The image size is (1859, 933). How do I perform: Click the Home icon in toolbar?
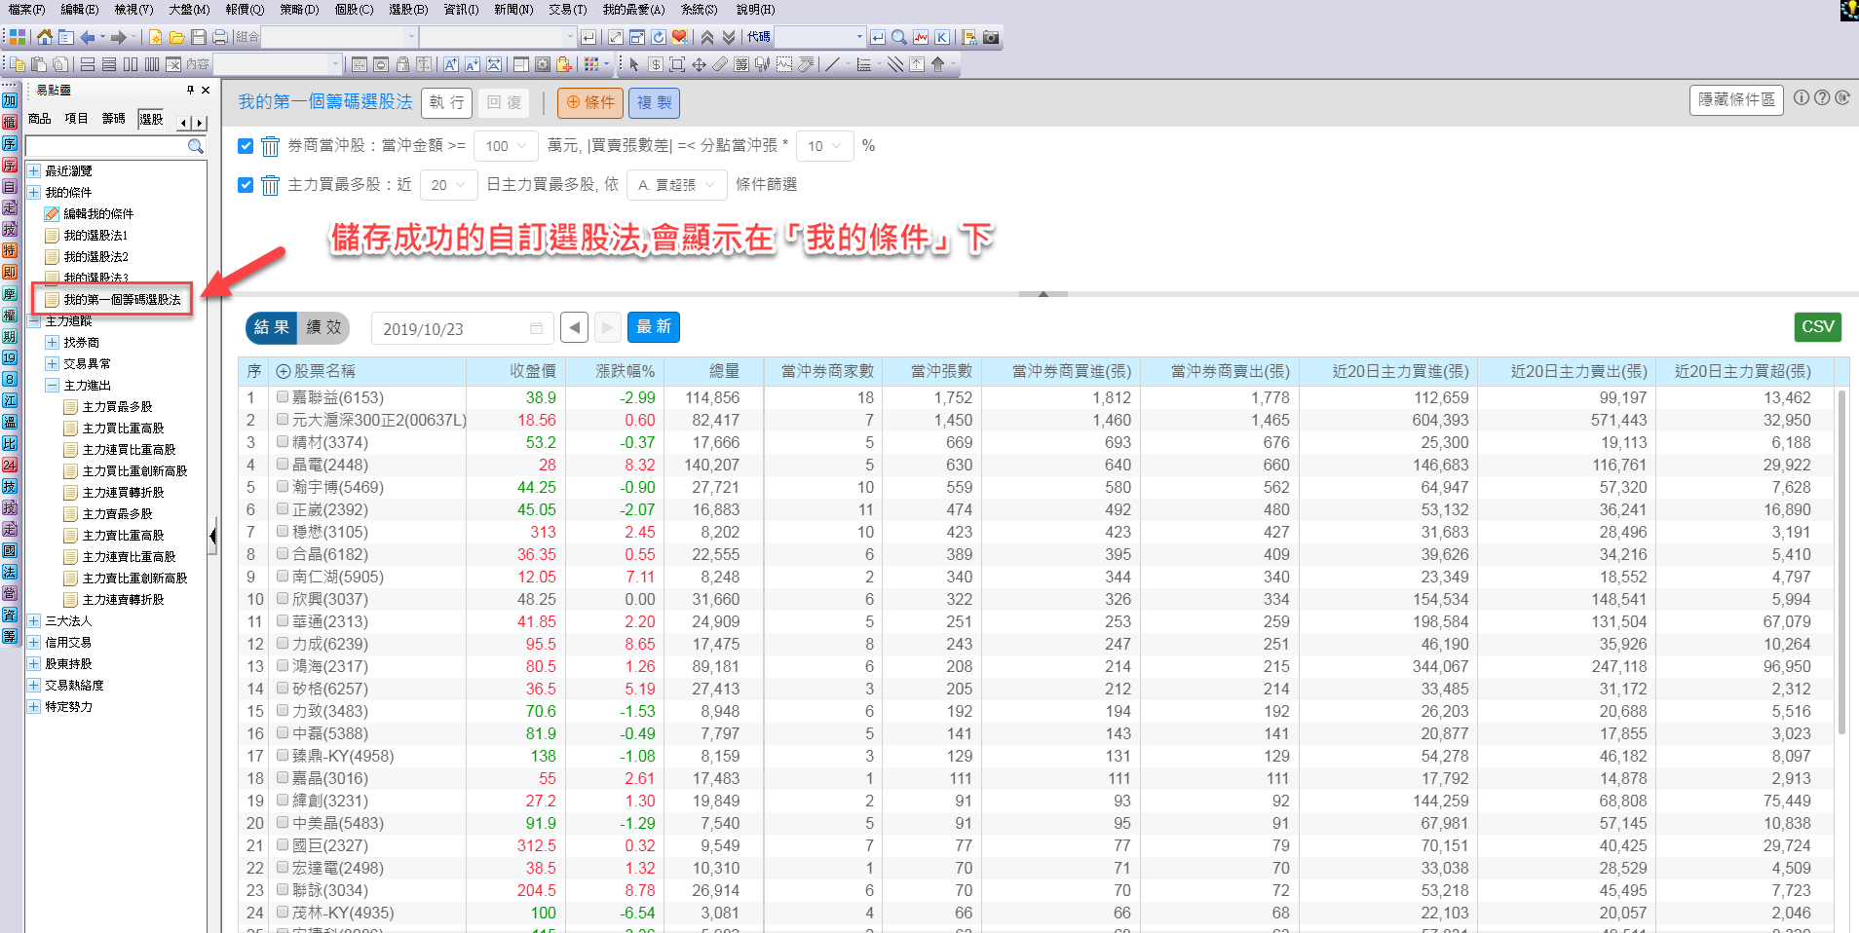(45, 37)
